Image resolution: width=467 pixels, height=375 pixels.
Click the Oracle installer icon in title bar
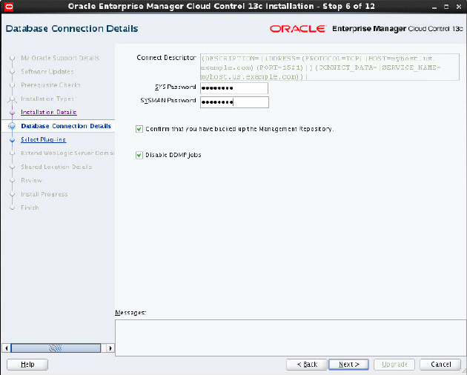point(9,6)
